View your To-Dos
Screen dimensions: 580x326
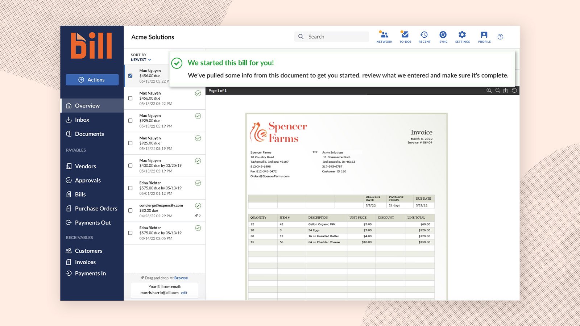(405, 36)
